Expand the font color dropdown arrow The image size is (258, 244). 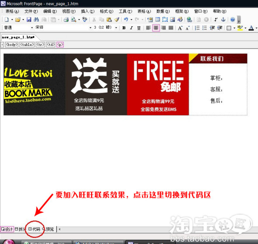[x=256, y=28]
